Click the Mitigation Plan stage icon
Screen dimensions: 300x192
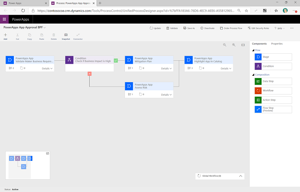tap(129, 60)
